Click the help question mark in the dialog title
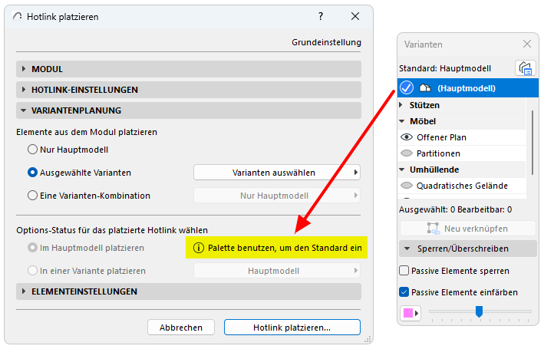Viewport: 544px width, 349px height. point(321,16)
